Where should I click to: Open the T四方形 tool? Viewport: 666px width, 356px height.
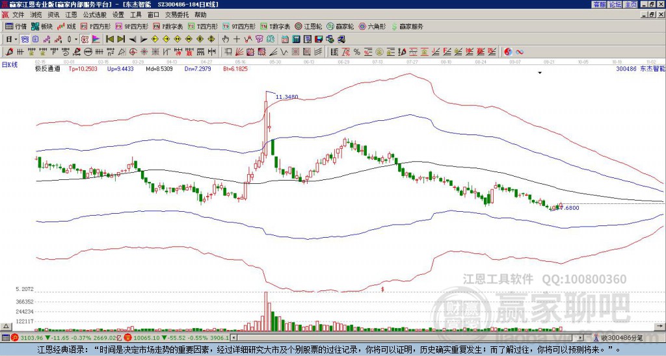point(203,26)
